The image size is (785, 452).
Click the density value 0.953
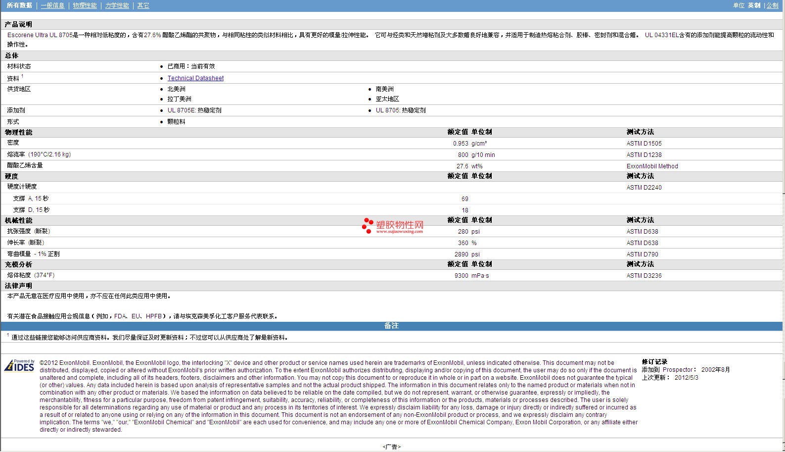[x=461, y=144]
